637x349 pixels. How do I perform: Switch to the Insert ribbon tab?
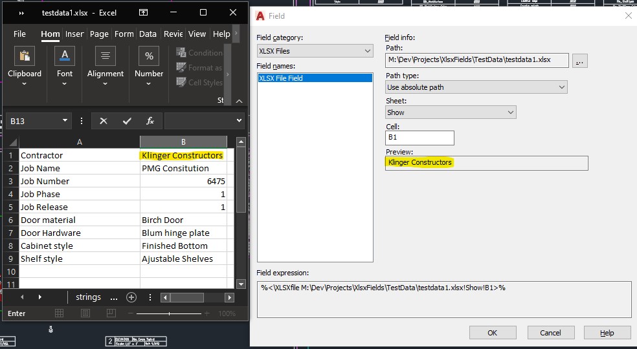tap(74, 34)
